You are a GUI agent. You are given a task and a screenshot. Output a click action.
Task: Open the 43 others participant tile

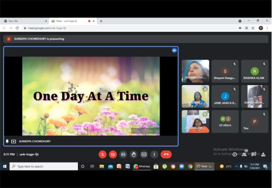[225, 122]
